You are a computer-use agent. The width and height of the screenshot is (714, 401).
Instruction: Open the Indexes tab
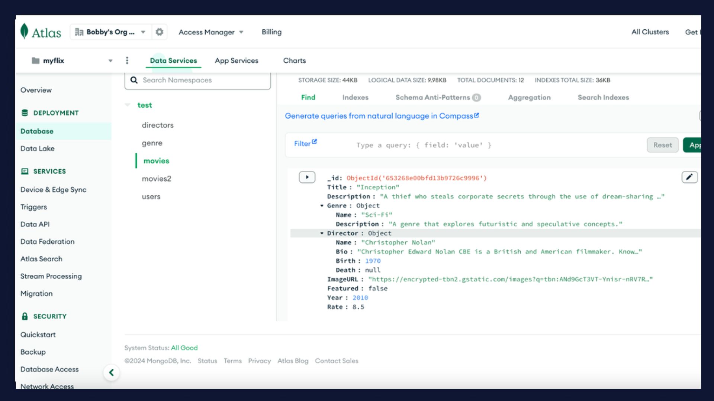tap(356, 97)
